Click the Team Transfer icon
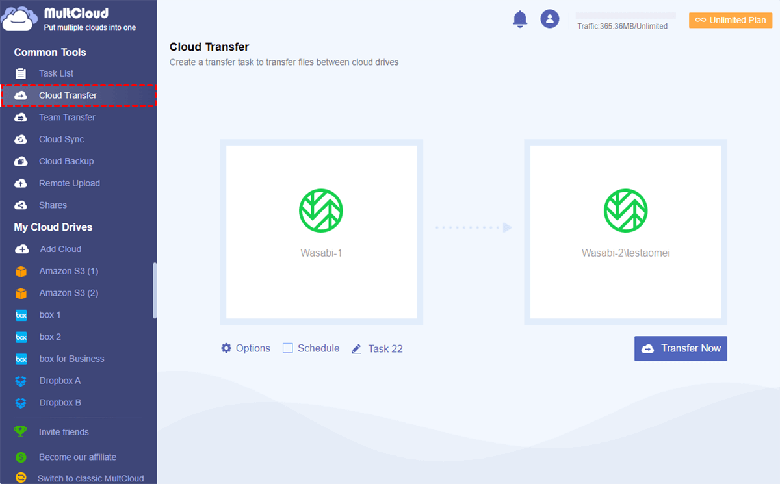The image size is (780, 484). [x=21, y=118]
